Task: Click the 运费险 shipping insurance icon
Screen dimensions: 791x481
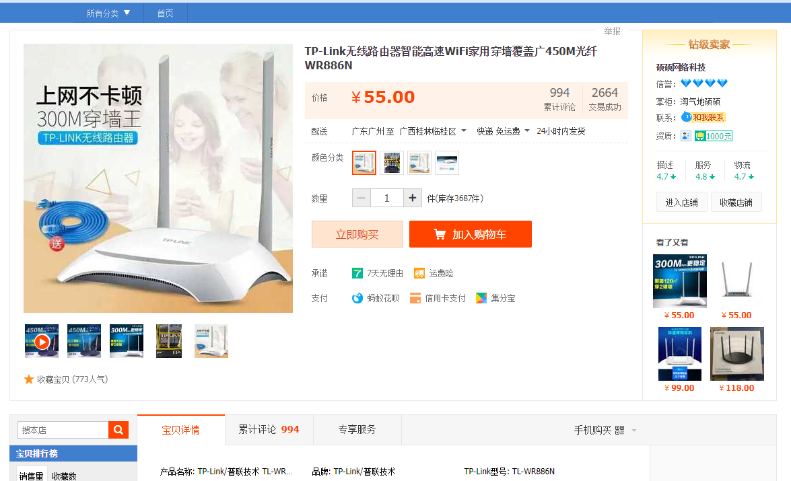Action: click(x=419, y=273)
